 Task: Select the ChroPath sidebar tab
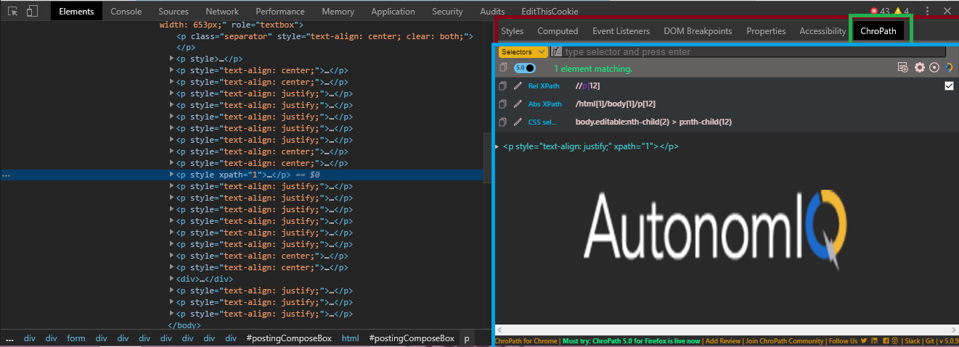point(878,31)
